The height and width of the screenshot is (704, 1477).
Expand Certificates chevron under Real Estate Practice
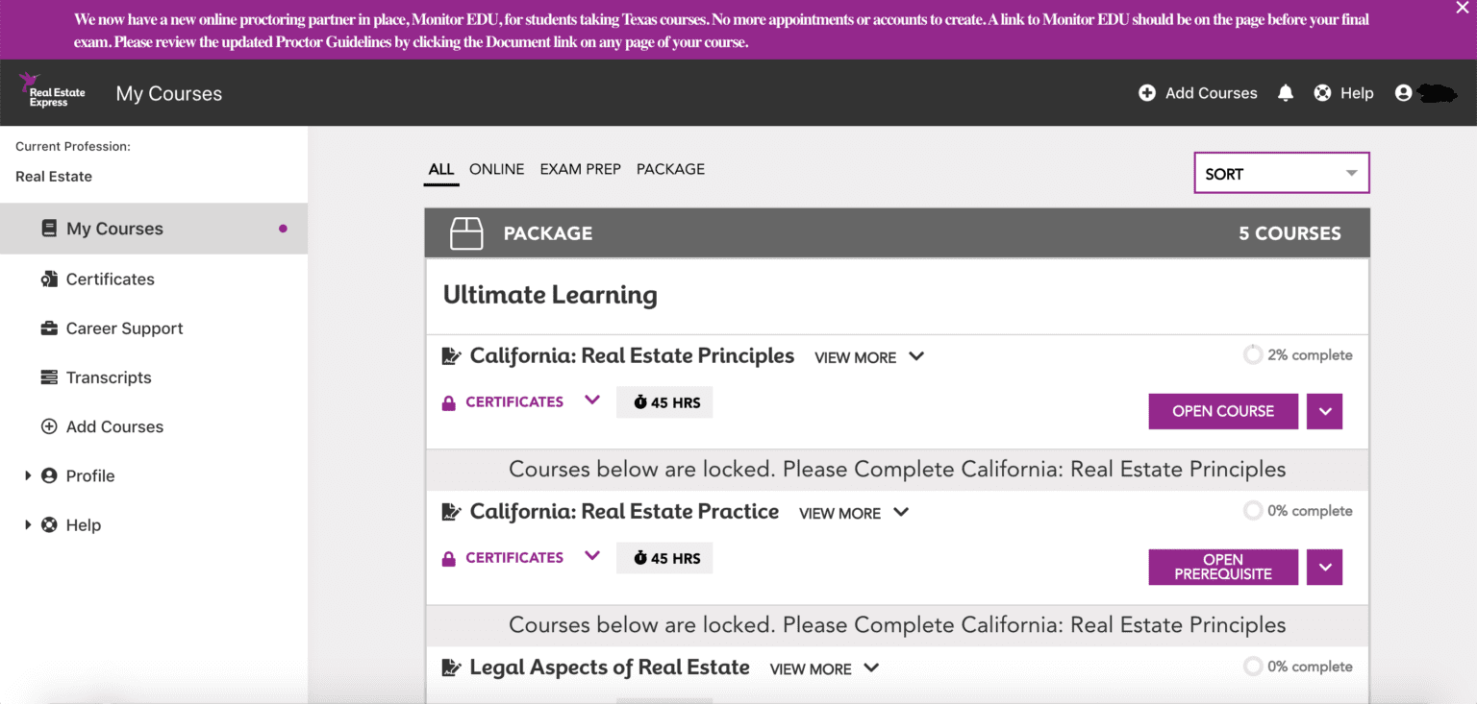(592, 556)
